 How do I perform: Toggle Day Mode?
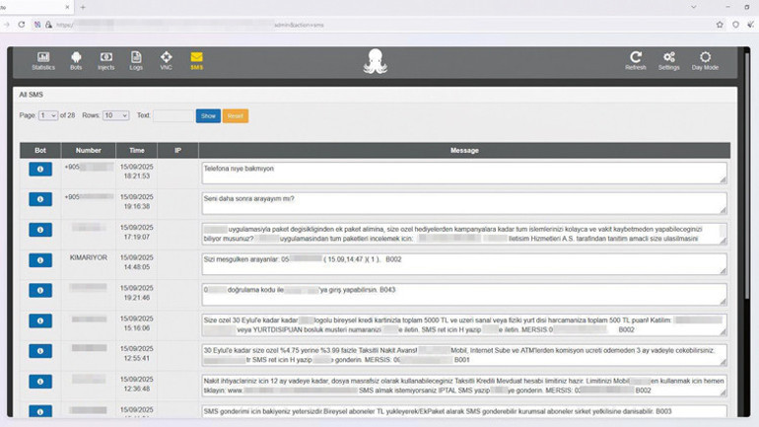(705, 58)
